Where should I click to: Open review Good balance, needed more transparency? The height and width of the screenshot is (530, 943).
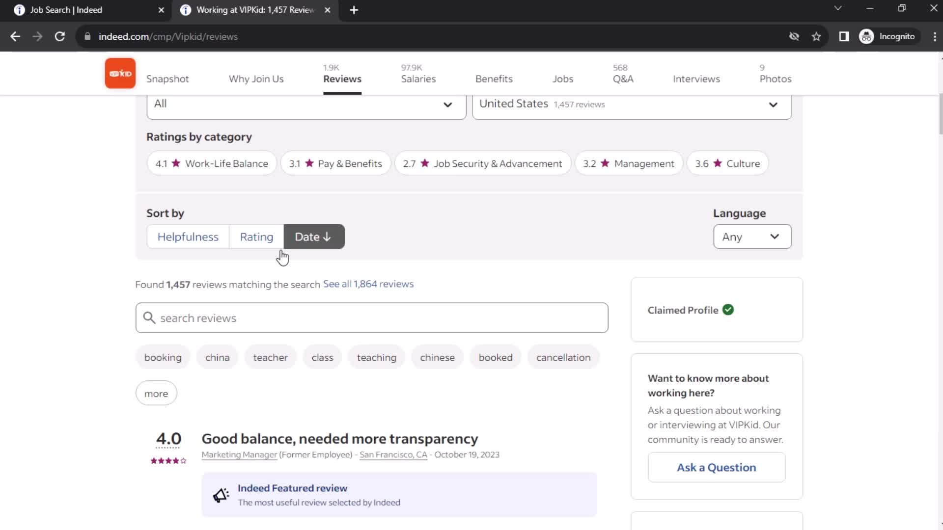[x=340, y=439]
